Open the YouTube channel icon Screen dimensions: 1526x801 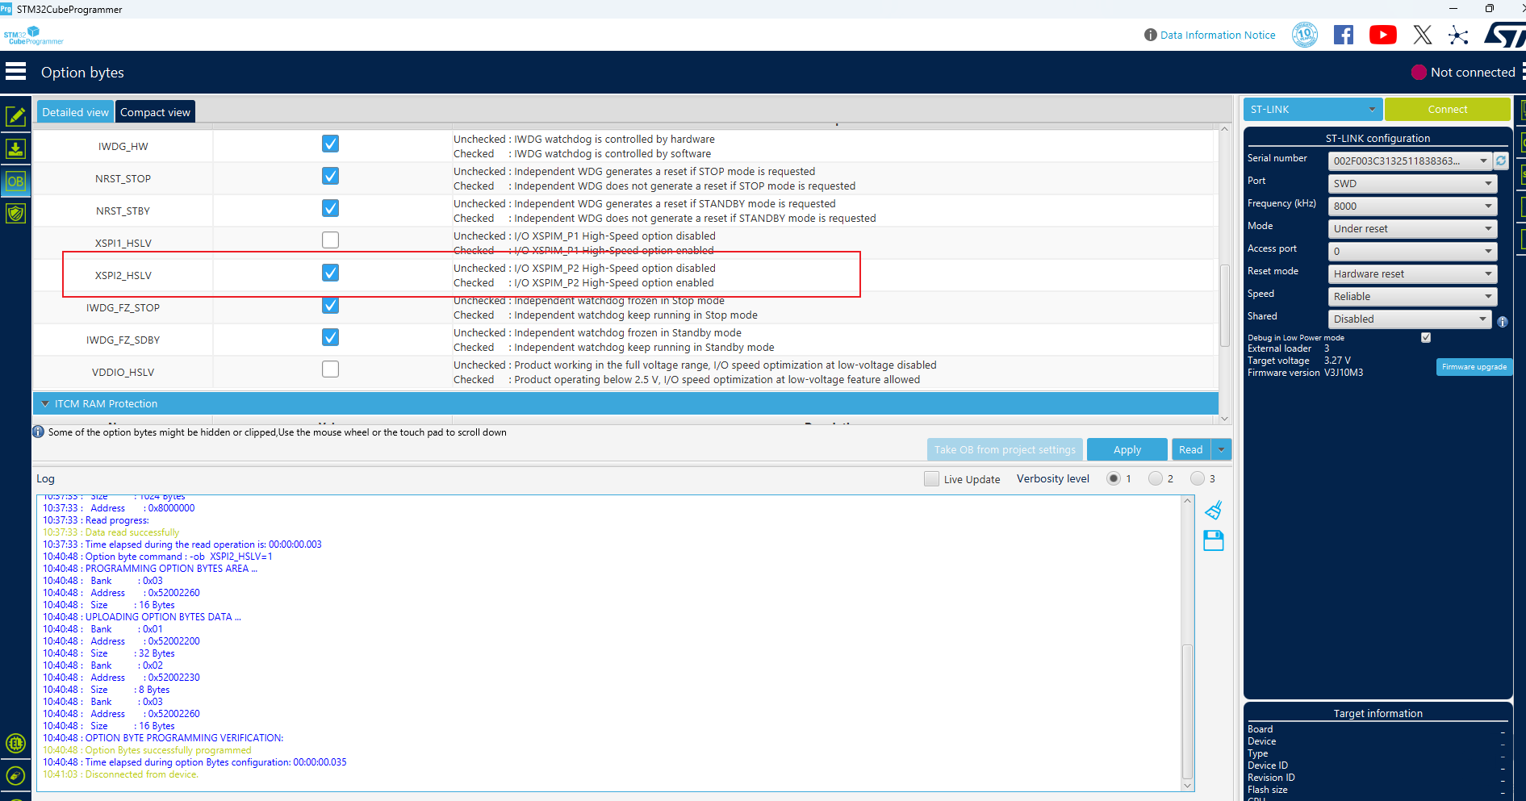(x=1382, y=35)
